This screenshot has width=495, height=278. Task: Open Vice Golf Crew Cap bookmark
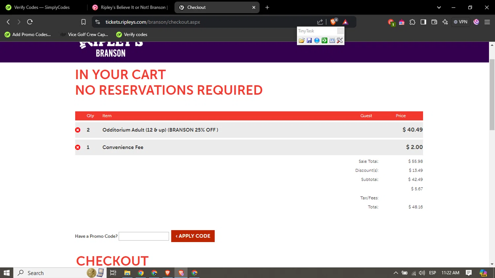point(84,35)
